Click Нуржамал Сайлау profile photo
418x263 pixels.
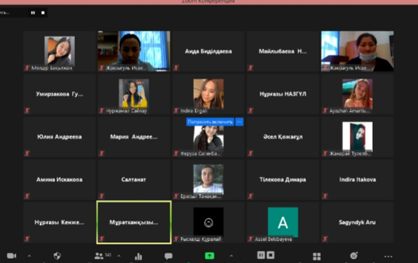[x=134, y=94]
